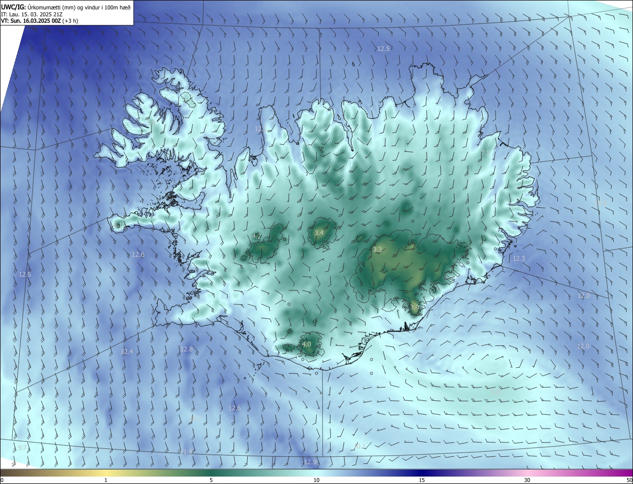Click the 9.7 value label on the map
The image size is (633, 484).
(22, 447)
